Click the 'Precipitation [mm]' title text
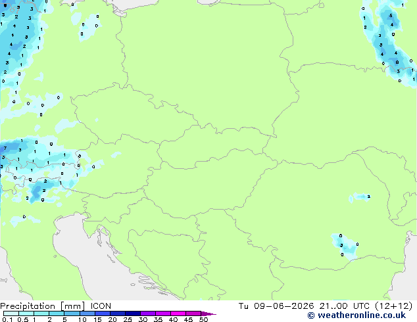 [43, 306]
